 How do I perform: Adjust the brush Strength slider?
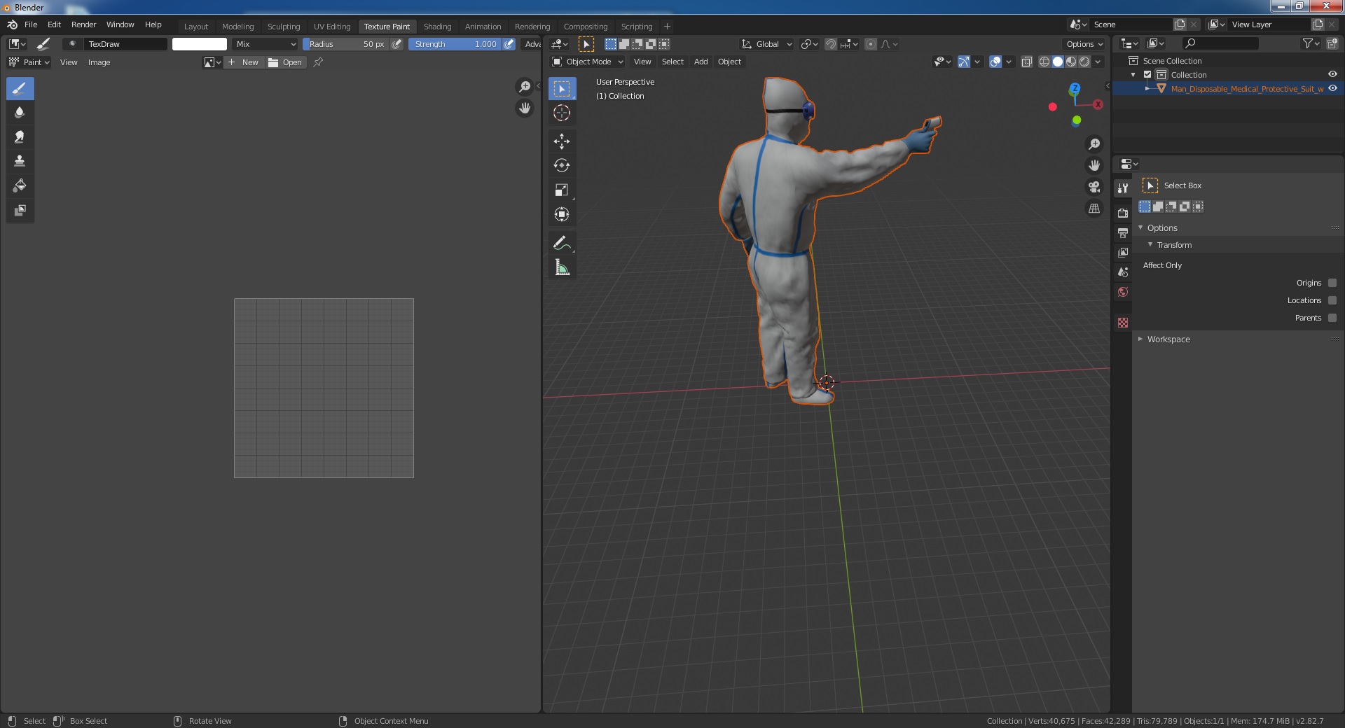pos(455,44)
